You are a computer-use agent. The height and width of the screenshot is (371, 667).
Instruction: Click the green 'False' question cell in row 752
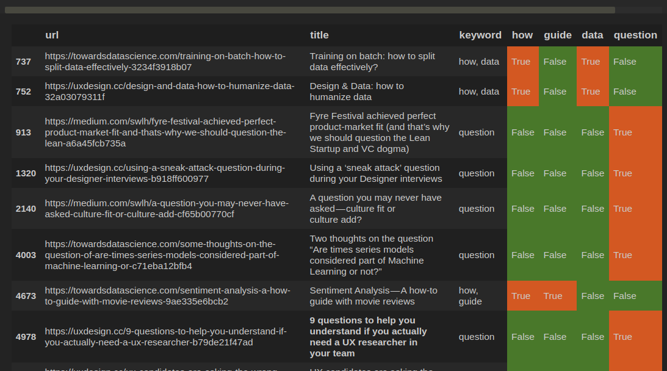(625, 92)
